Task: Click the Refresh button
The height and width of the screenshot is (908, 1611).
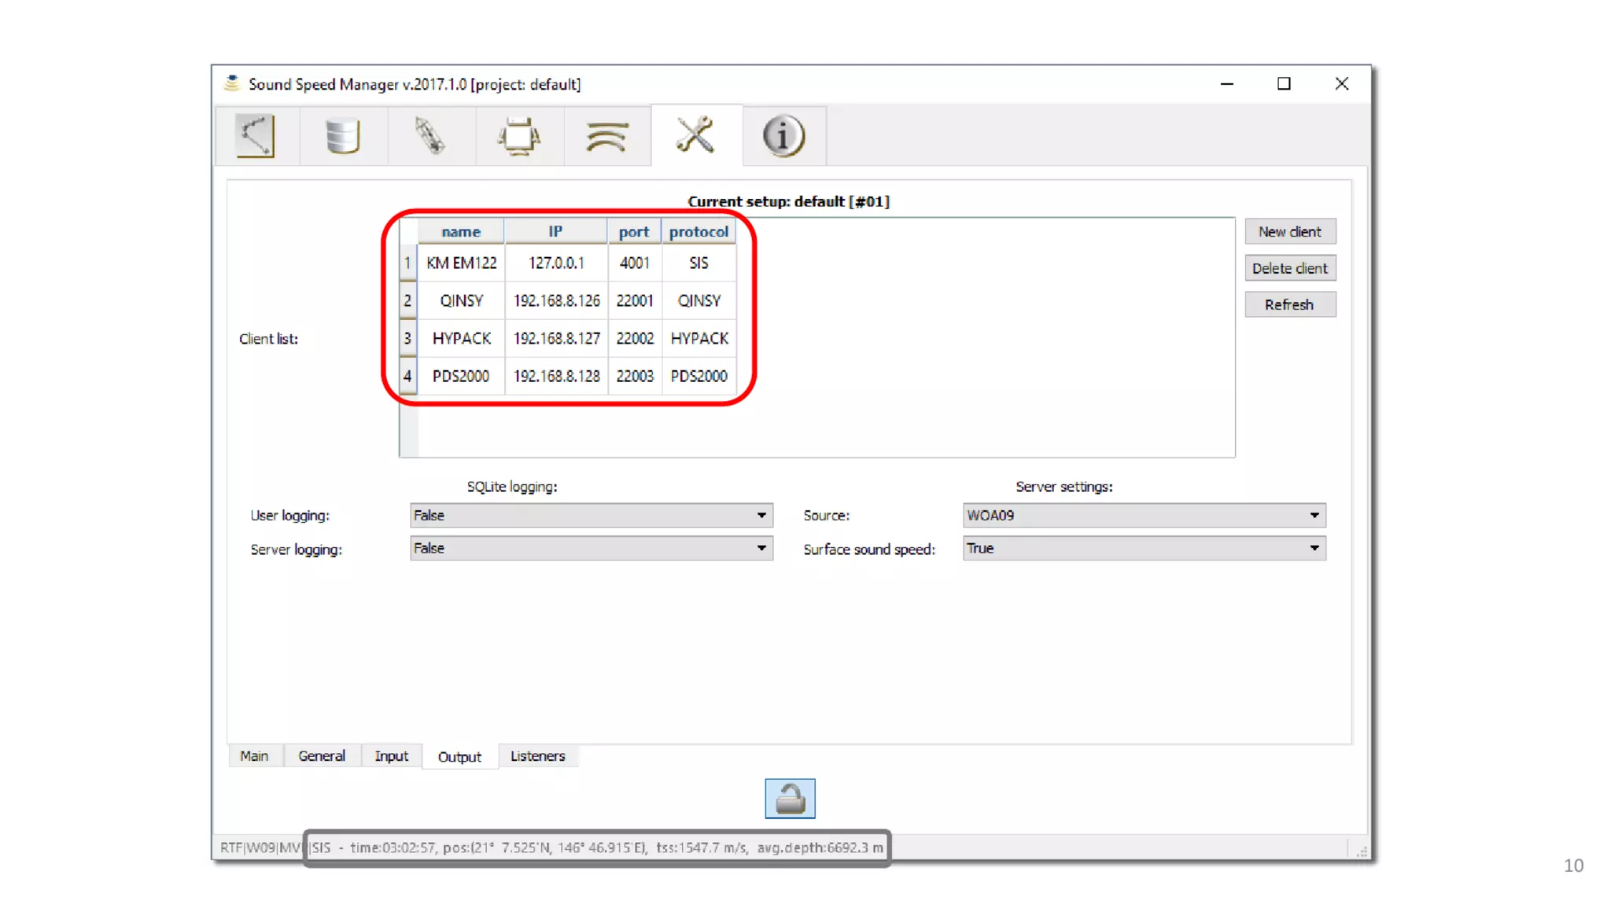Action: (x=1289, y=305)
